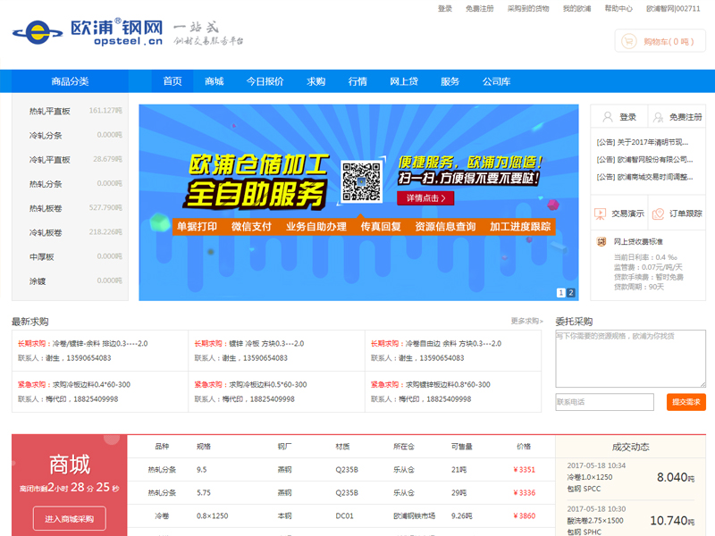The height and width of the screenshot is (536, 715).
Task: Open announcement about 2017年清明节
Action: point(642,142)
